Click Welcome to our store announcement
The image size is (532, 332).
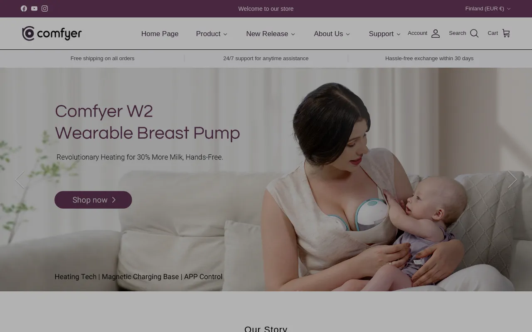coord(266,9)
